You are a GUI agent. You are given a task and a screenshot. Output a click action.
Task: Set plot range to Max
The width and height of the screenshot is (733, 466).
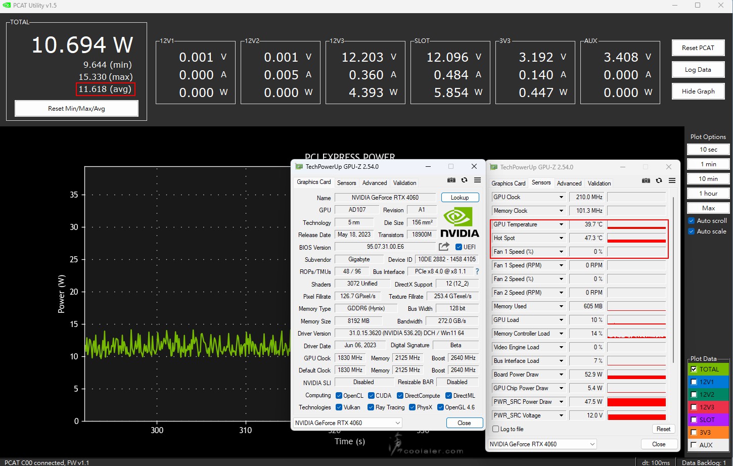click(x=708, y=208)
